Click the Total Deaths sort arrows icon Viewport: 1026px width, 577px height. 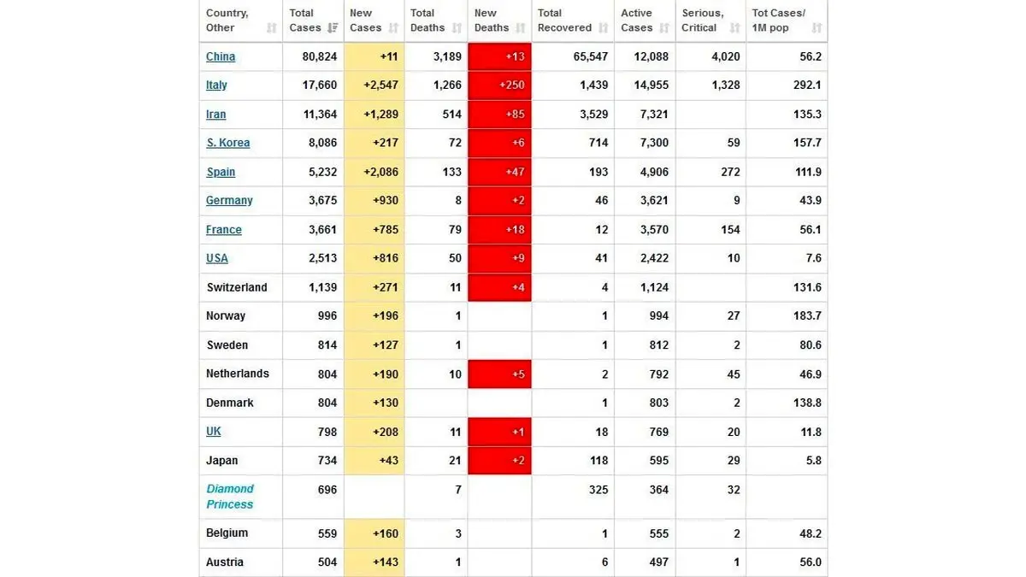click(456, 28)
